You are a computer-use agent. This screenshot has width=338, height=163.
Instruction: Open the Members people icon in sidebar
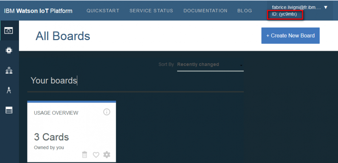click(9, 70)
